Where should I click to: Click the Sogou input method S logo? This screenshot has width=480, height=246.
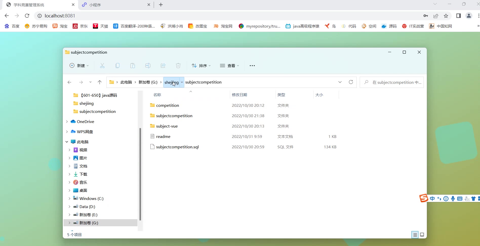(x=424, y=198)
